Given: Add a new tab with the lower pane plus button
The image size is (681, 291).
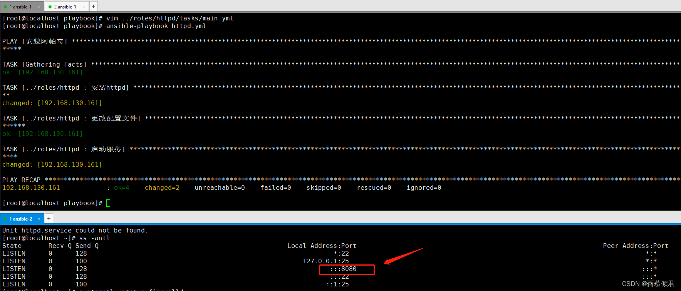Looking at the screenshot, I should click(49, 218).
